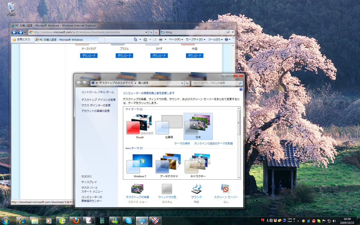Click the control panel search box

pos(217,83)
